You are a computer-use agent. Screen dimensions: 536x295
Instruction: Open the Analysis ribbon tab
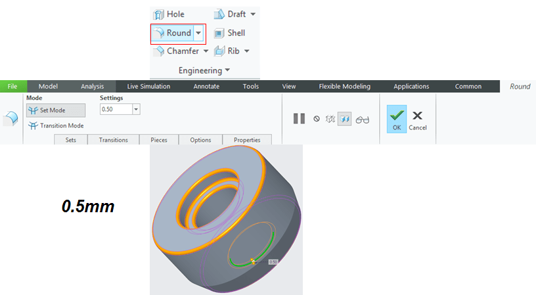click(93, 86)
